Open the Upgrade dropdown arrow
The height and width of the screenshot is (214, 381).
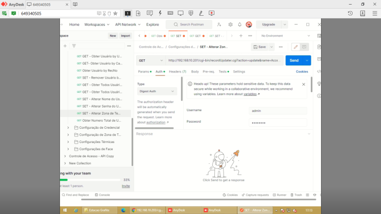click(284, 24)
